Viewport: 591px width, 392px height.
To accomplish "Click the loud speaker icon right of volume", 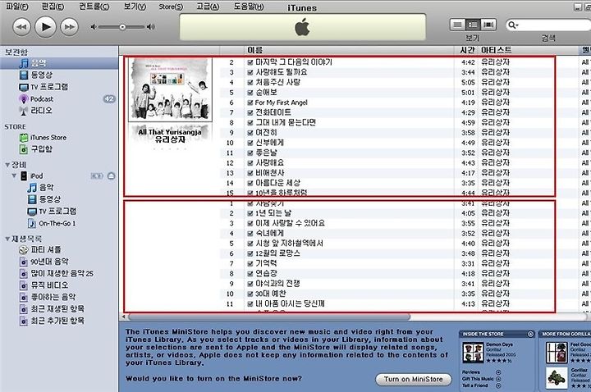I will [x=151, y=27].
